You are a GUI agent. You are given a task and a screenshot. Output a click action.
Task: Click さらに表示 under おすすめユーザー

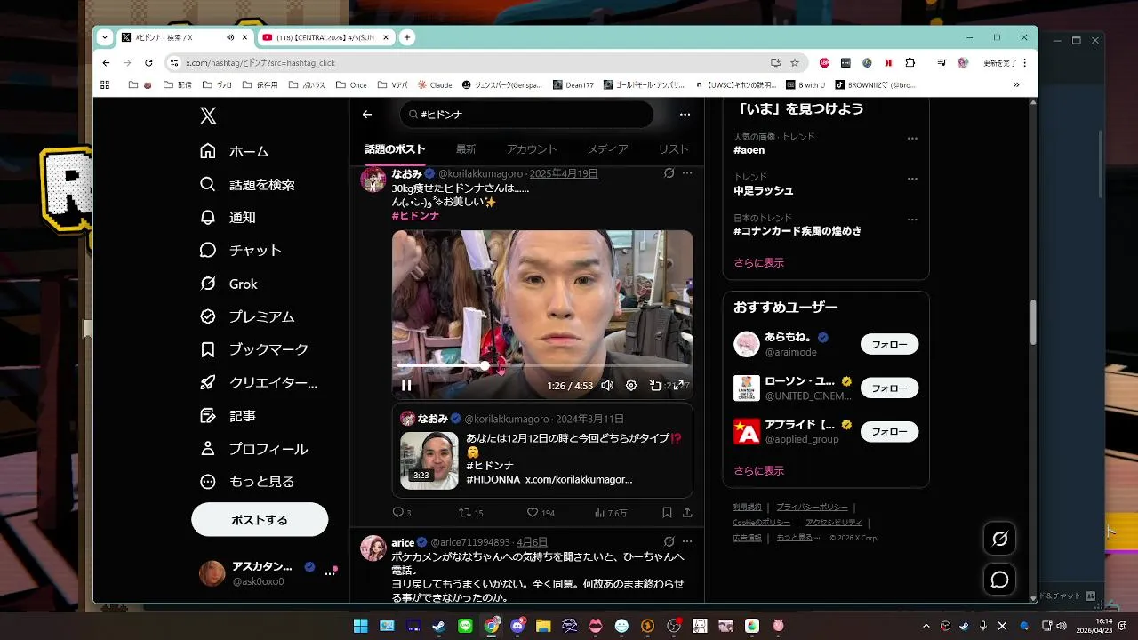click(758, 471)
